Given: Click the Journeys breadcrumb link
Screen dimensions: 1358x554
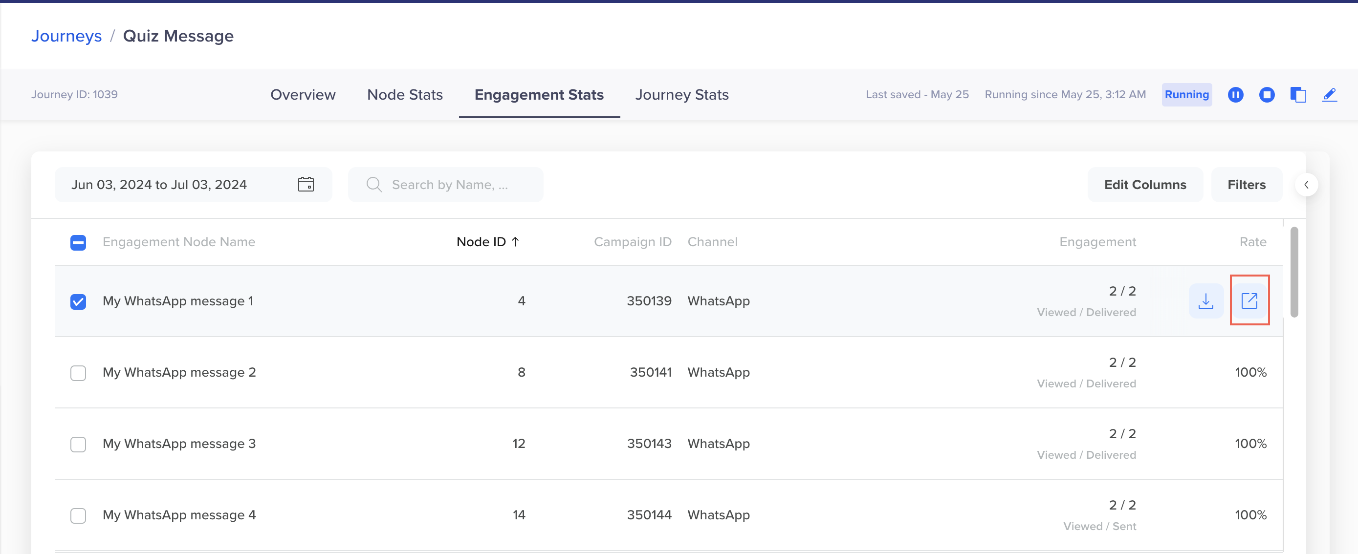Looking at the screenshot, I should pyautogui.click(x=66, y=36).
